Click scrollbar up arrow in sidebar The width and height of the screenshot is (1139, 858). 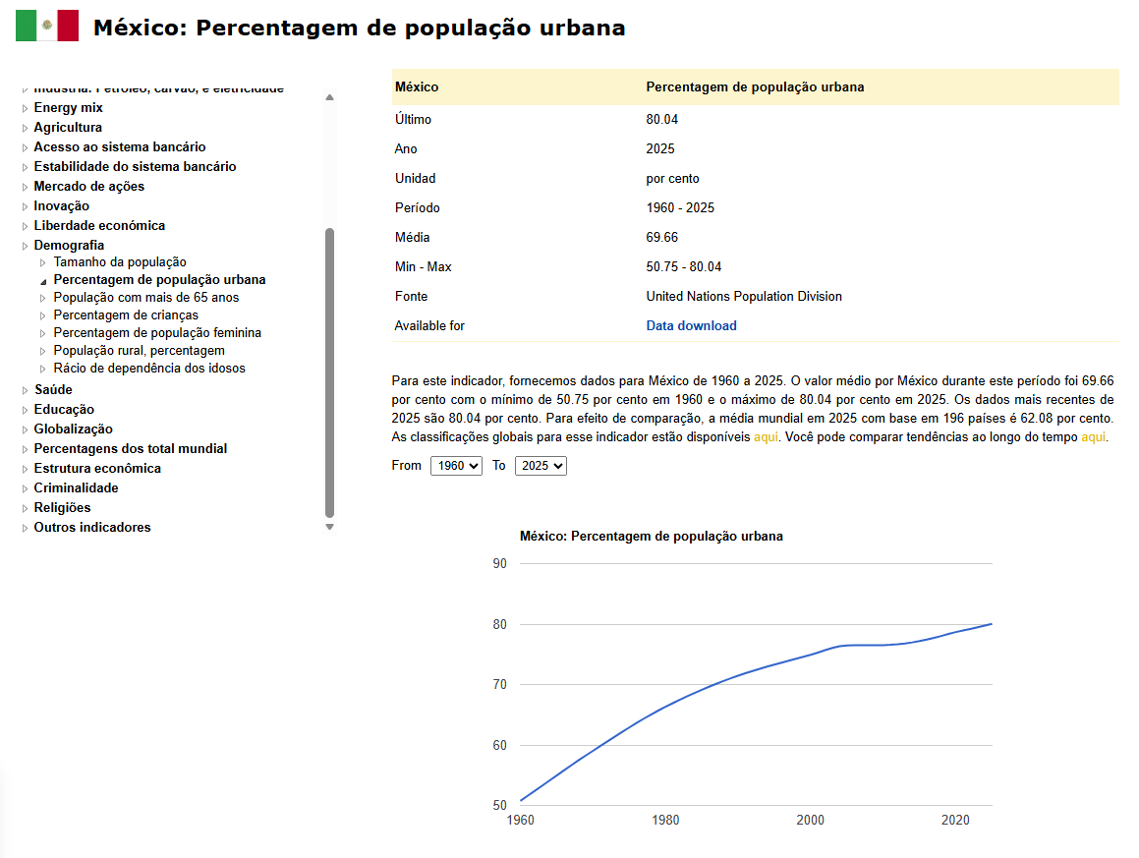[330, 97]
